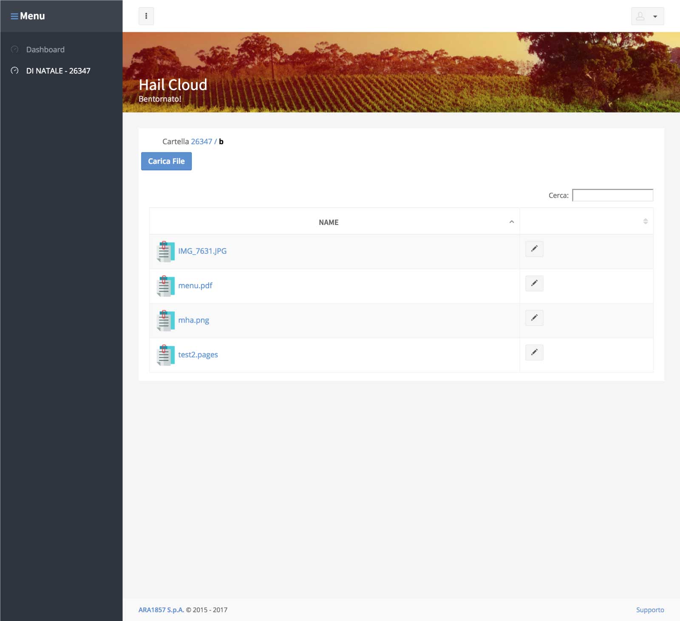Open the vertical dots options button
The image size is (680, 621).
click(146, 16)
